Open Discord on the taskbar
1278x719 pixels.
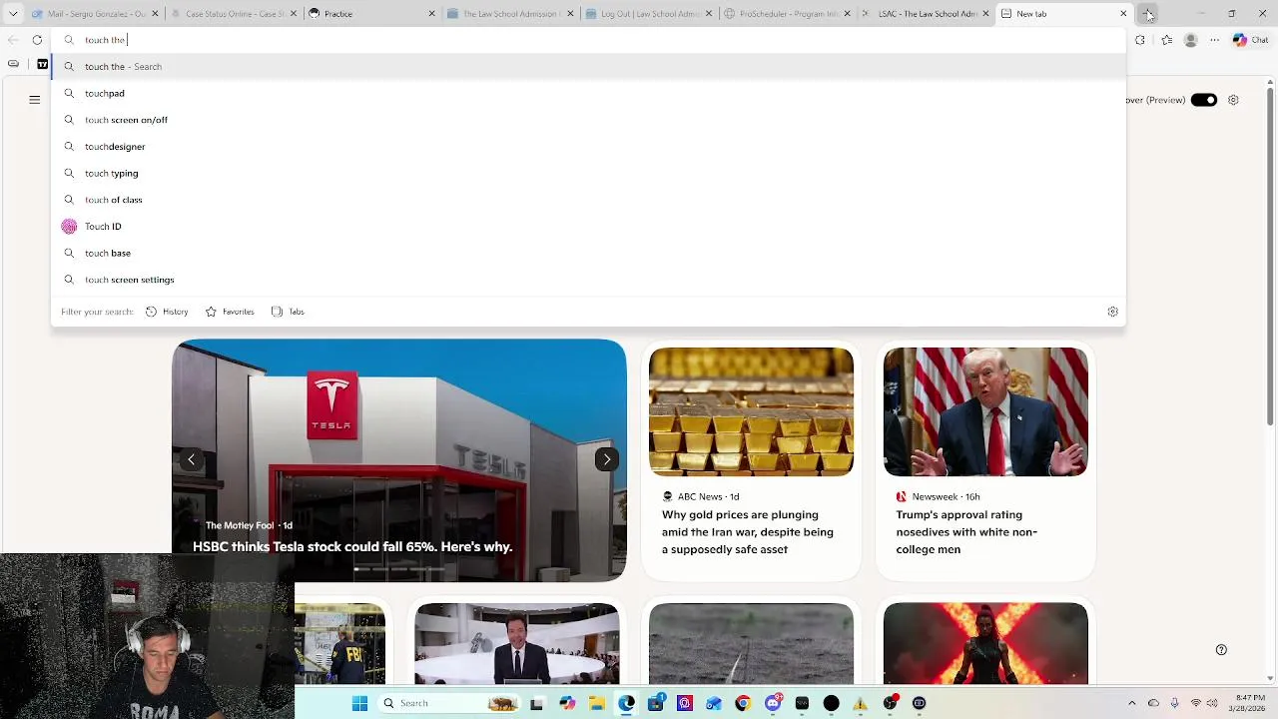click(x=773, y=703)
